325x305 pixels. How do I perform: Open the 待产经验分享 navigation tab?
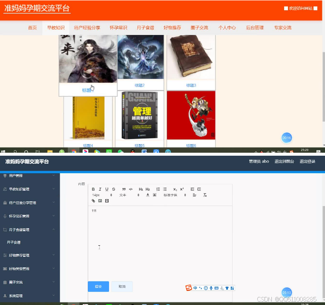coord(87,28)
